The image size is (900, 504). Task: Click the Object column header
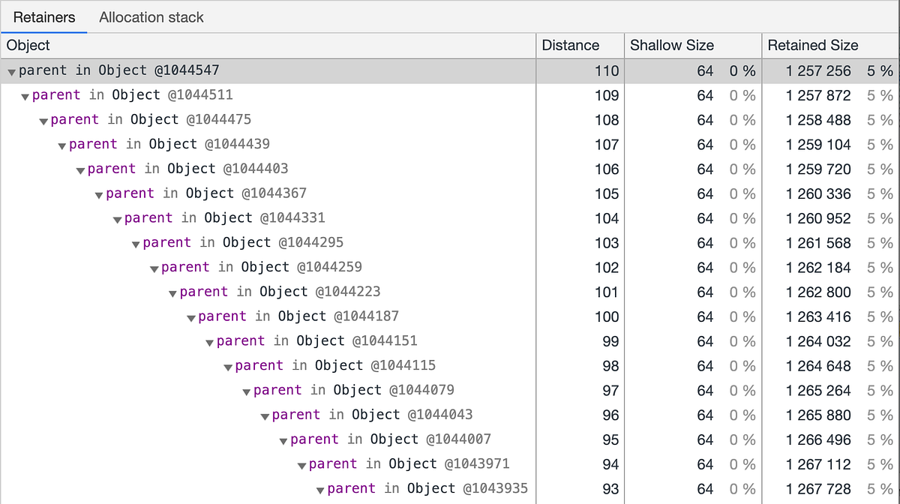point(28,45)
